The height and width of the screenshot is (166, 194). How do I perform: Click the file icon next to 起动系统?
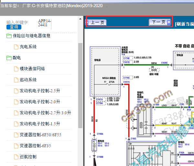coord(16,80)
